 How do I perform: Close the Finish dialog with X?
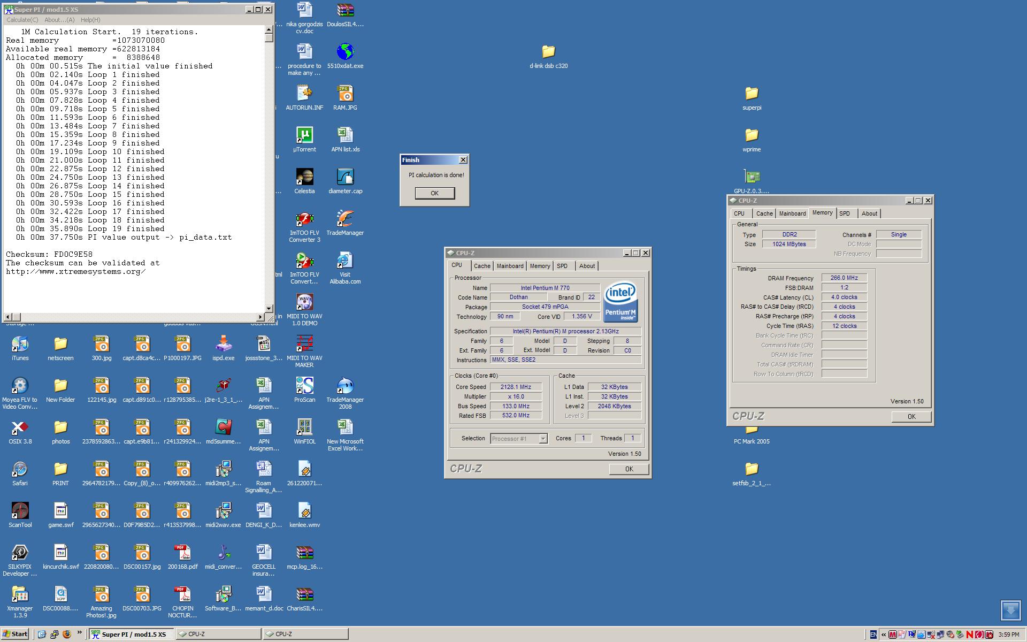click(x=463, y=160)
